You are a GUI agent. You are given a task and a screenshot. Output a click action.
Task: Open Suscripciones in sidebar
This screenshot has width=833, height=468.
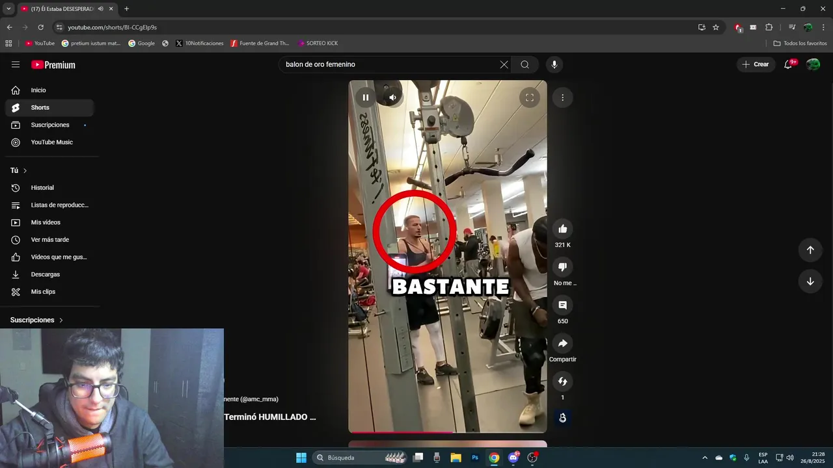coord(49,125)
